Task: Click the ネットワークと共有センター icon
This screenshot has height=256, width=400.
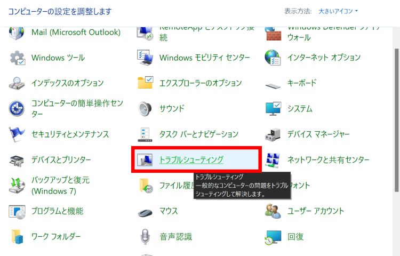Action: coord(273,160)
